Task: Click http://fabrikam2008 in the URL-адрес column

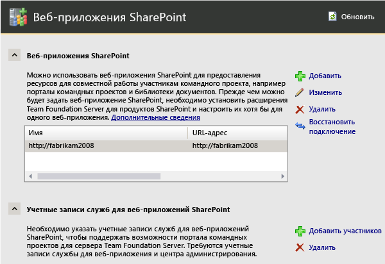Action: pos(225,145)
